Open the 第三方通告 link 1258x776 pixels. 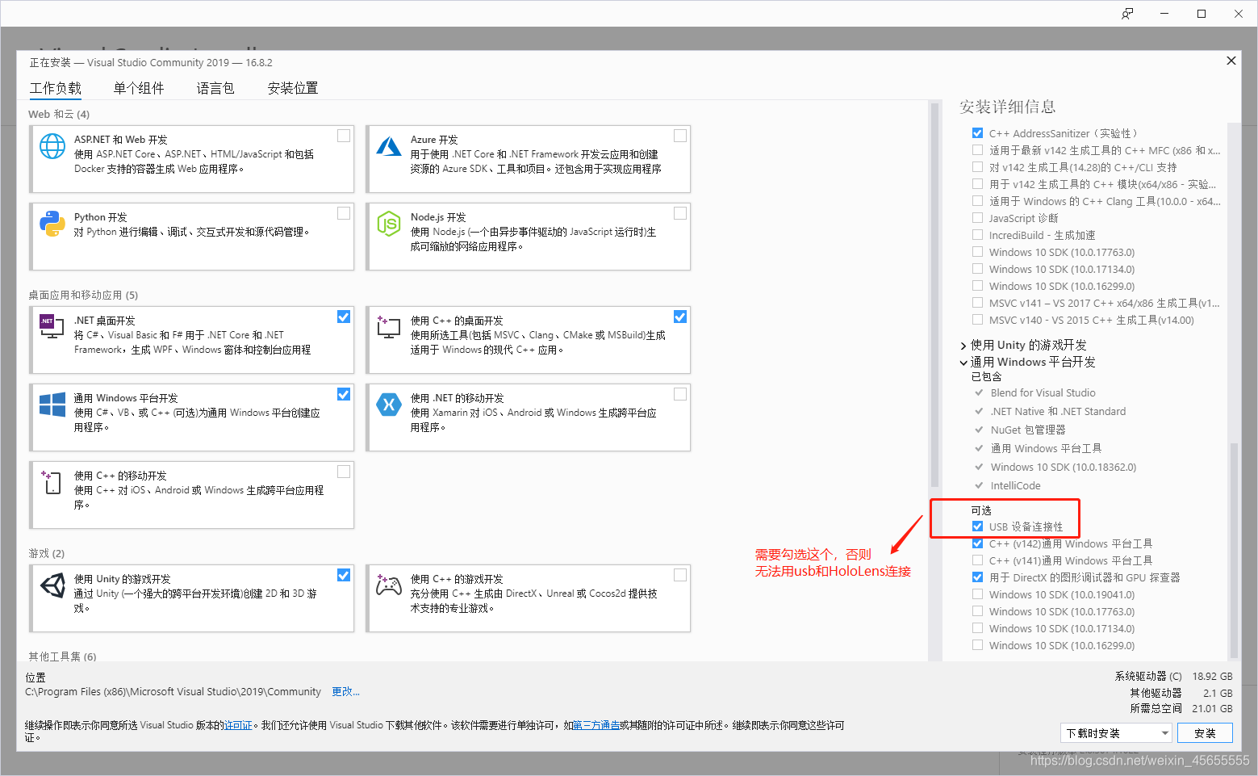(596, 725)
